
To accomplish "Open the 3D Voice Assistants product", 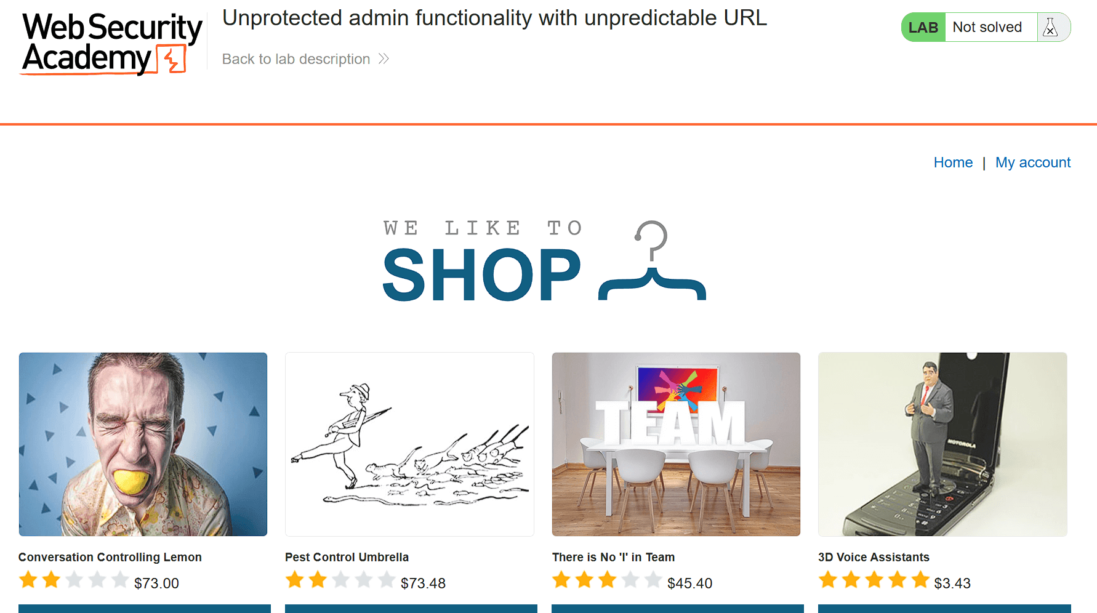I will point(874,557).
